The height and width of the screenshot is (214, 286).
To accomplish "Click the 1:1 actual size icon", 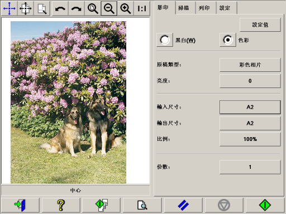I will [x=142, y=8].
